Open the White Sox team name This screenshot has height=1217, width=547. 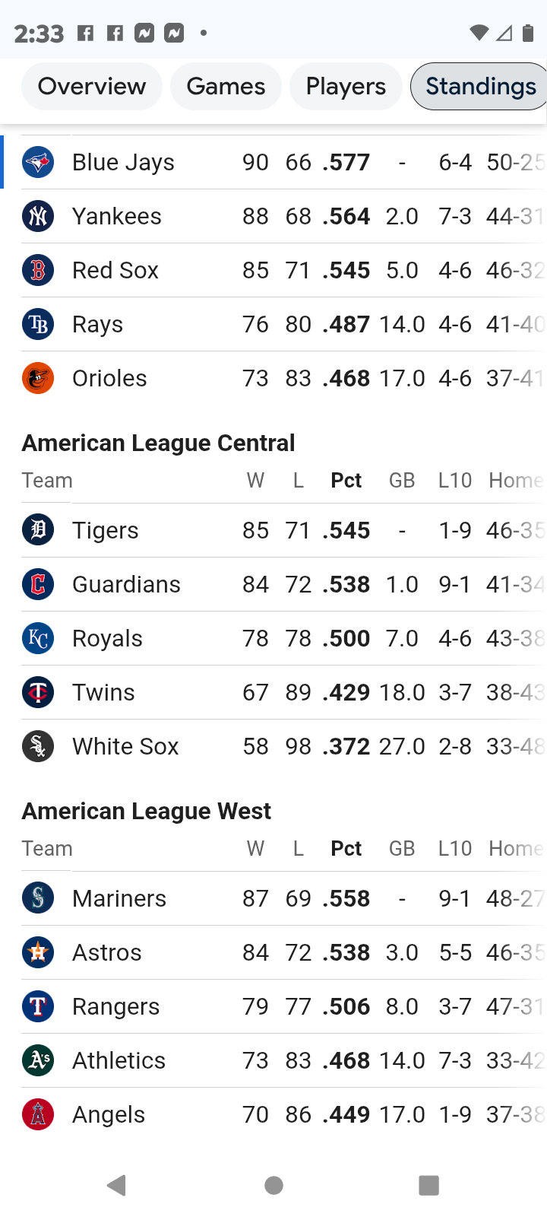click(125, 746)
